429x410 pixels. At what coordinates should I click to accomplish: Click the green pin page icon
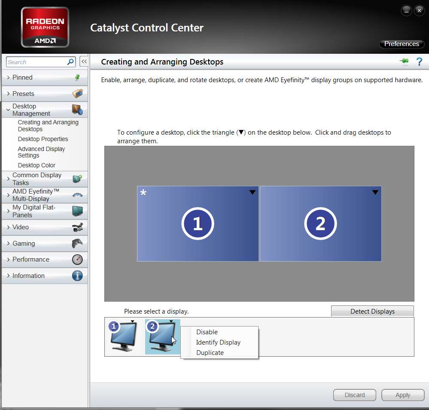pos(404,61)
